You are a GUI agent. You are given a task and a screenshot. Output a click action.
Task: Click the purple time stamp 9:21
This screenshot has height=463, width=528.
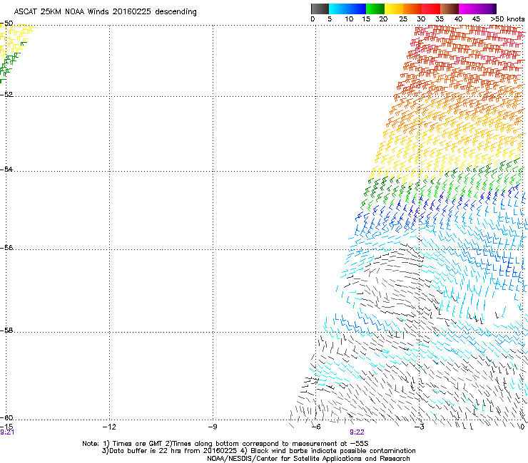point(7,432)
